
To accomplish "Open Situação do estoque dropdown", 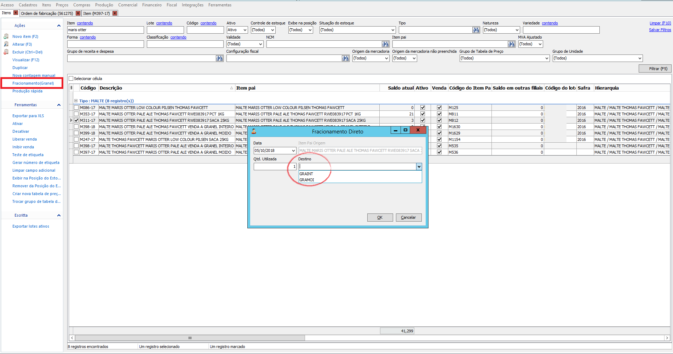I will click(x=392, y=30).
